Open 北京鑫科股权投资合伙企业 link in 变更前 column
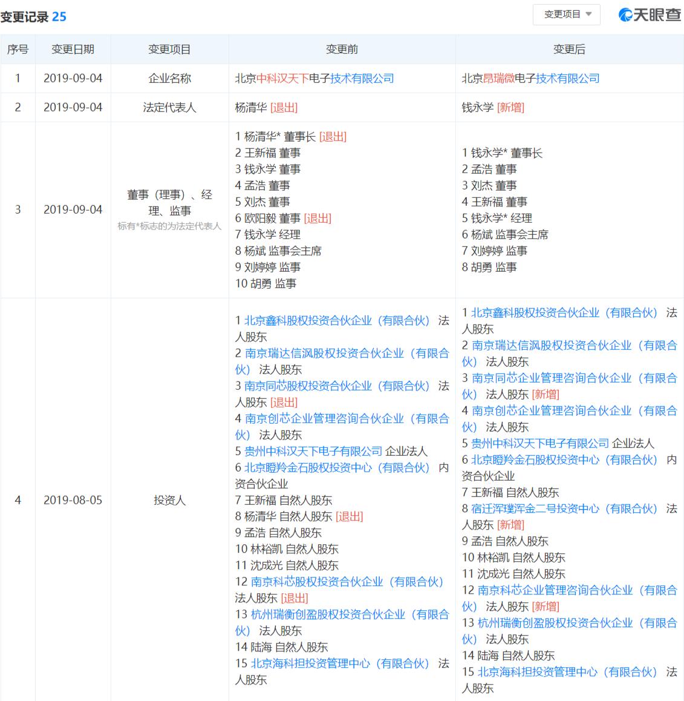Screen dimensions: 684x701 pyautogui.click(x=336, y=321)
